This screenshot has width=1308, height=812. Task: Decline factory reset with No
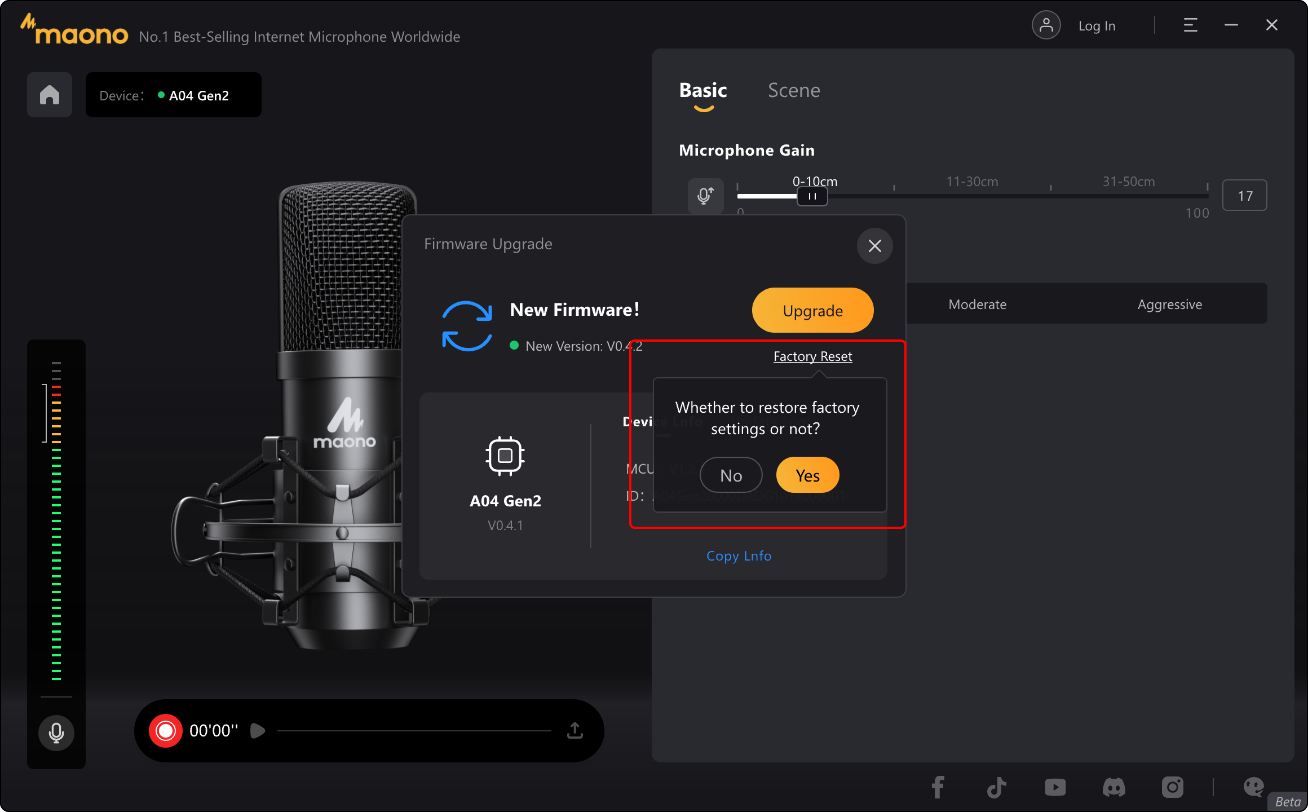pyautogui.click(x=731, y=475)
